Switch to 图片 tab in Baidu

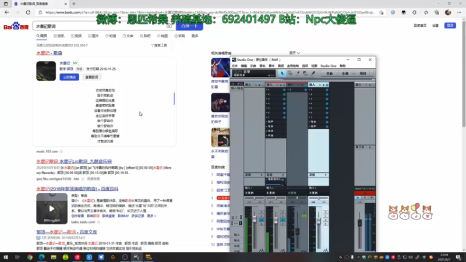(x=93, y=36)
